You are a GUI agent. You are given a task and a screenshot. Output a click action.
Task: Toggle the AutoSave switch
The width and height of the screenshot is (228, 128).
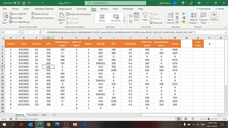[17, 3]
